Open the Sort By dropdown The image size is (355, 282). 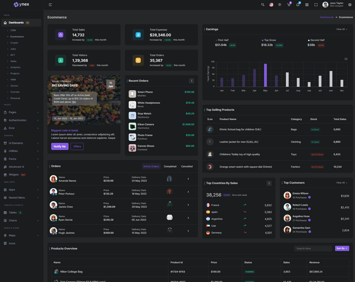tap(342, 248)
